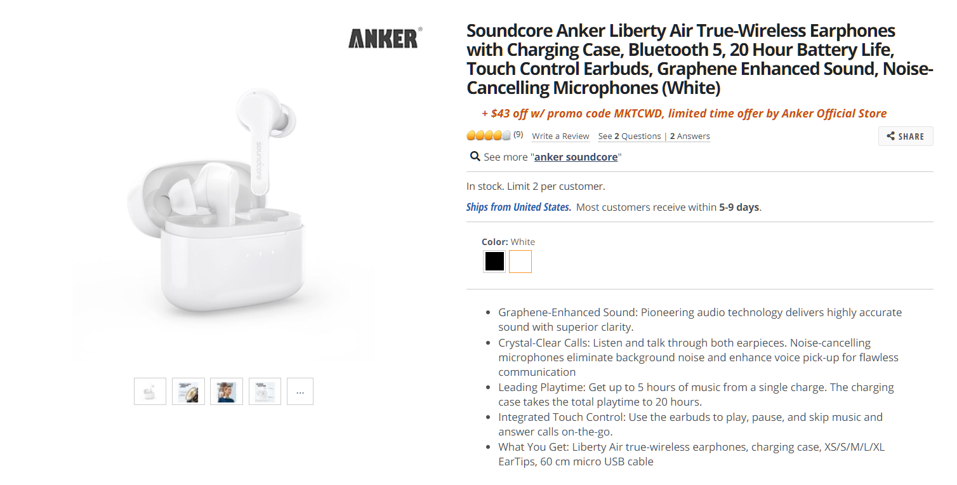Click the magnifying glass search icon
This screenshot has width=957, height=485.
(x=474, y=156)
